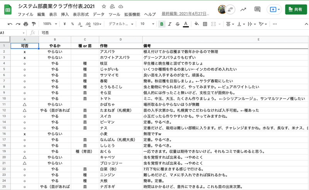The height and width of the screenshot is (190, 309).
Task: Toggle italic formatting
Action: (170, 24)
